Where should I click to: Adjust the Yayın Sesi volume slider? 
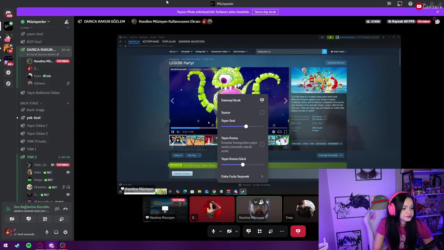pos(246,126)
